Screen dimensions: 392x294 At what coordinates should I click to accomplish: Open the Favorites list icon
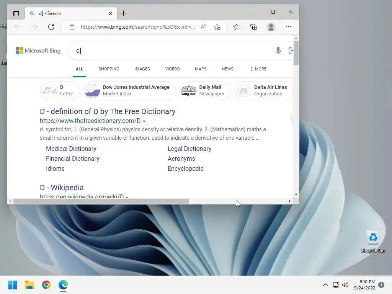point(237,27)
